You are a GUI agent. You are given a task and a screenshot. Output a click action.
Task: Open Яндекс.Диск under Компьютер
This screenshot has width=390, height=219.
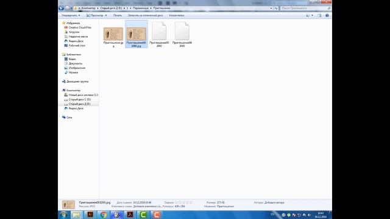coord(76,108)
